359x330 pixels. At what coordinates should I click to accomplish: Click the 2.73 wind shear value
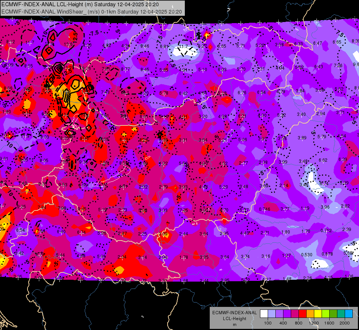point(123,210)
